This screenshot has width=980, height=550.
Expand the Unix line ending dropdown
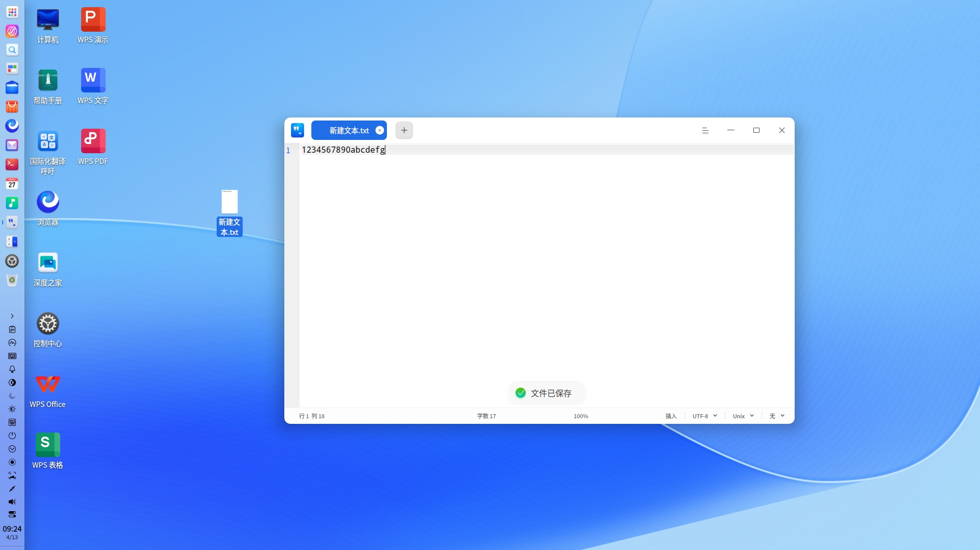tap(743, 416)
